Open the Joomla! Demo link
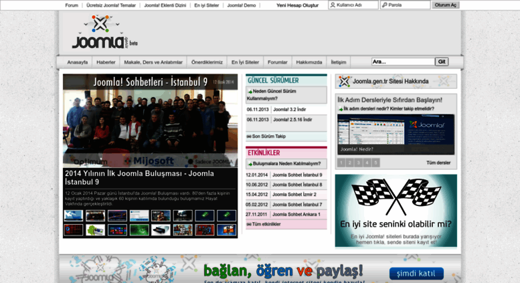 point(242,5)
